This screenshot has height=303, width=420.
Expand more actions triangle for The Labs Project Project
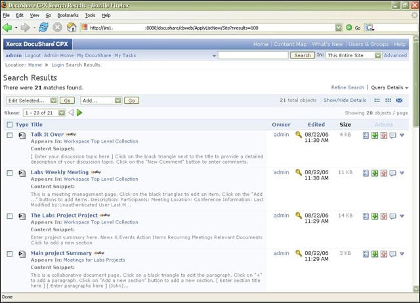(x=402, y=216)
